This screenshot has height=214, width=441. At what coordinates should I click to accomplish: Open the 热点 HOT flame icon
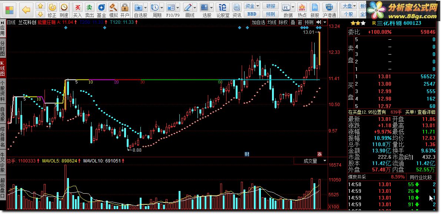[x=302, y=10]
